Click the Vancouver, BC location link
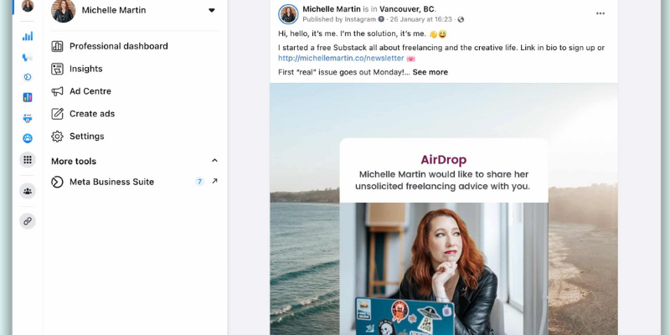The height and width of the screenshot is (335, 670). (407, 9)
